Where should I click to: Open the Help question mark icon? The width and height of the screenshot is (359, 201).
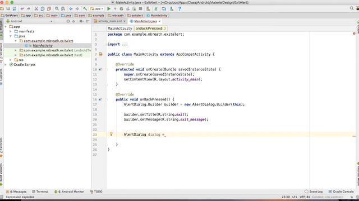179,9
